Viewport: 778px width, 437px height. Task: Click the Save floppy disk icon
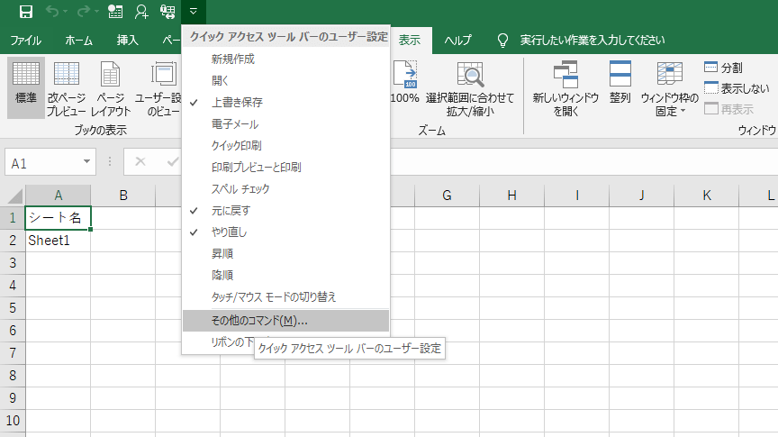point(26,12)
